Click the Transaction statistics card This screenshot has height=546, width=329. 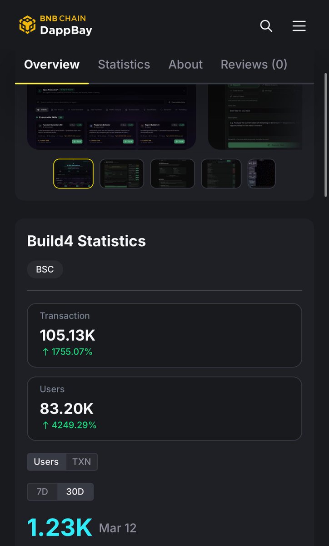164,335
